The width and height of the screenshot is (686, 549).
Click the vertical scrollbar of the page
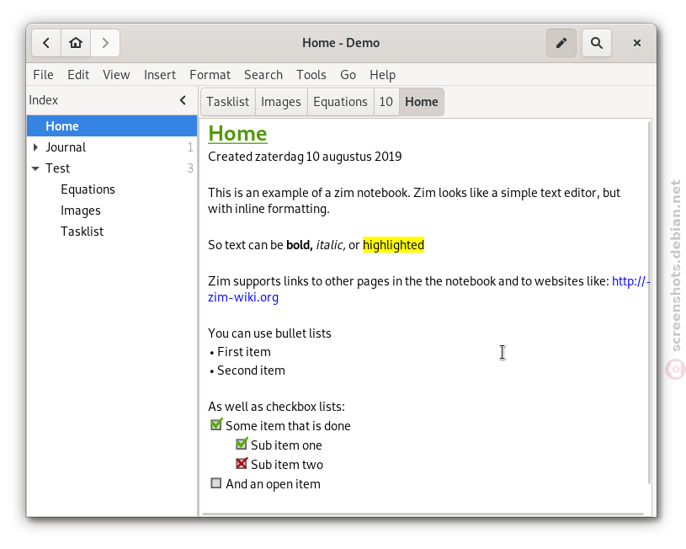point(649,302)
